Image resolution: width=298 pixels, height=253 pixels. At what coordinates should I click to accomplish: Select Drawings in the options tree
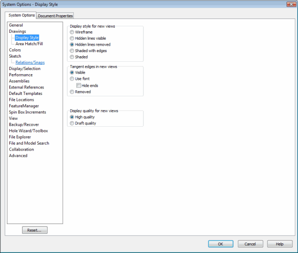(18, 31)
